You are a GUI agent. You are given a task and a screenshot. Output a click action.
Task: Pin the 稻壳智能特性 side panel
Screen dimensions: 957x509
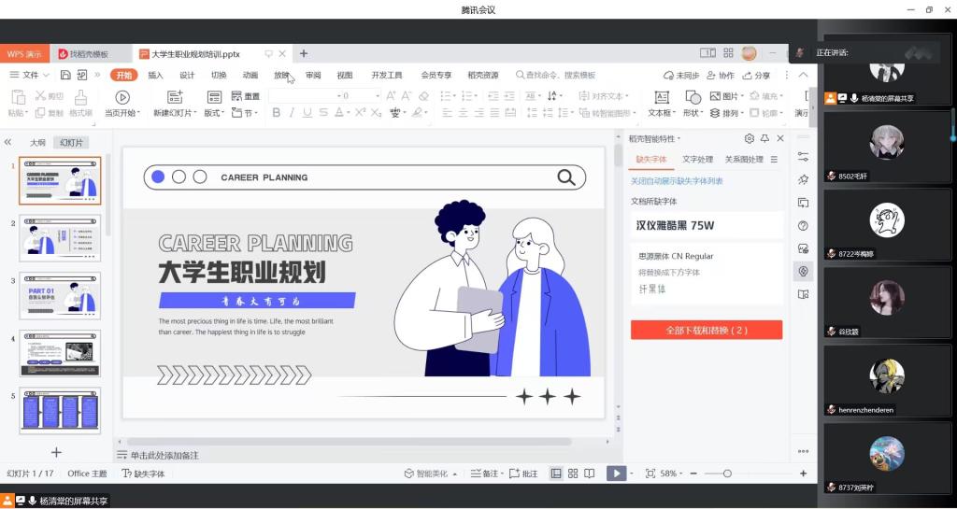(764, 138)
